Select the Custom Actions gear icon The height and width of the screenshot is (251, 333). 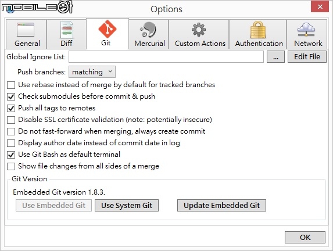(199, 30)
